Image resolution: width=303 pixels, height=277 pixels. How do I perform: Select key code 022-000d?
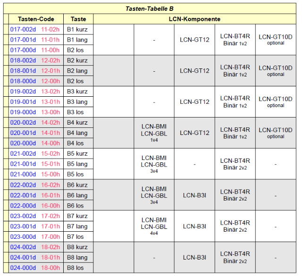click(23, 206)
